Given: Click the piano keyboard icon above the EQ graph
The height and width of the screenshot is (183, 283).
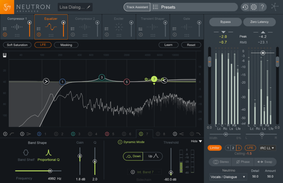Looking at the screenshot, I should [5, 55].
